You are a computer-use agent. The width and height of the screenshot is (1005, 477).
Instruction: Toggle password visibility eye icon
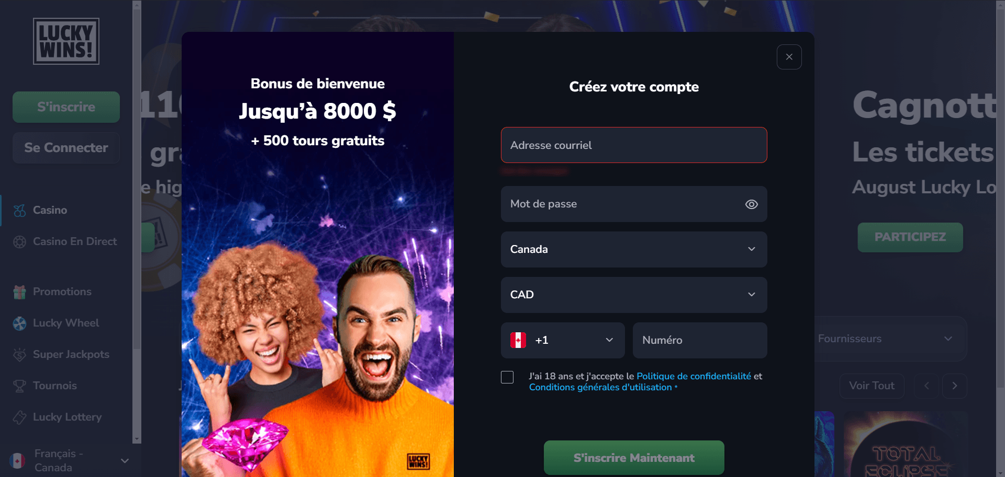point(751,204)
